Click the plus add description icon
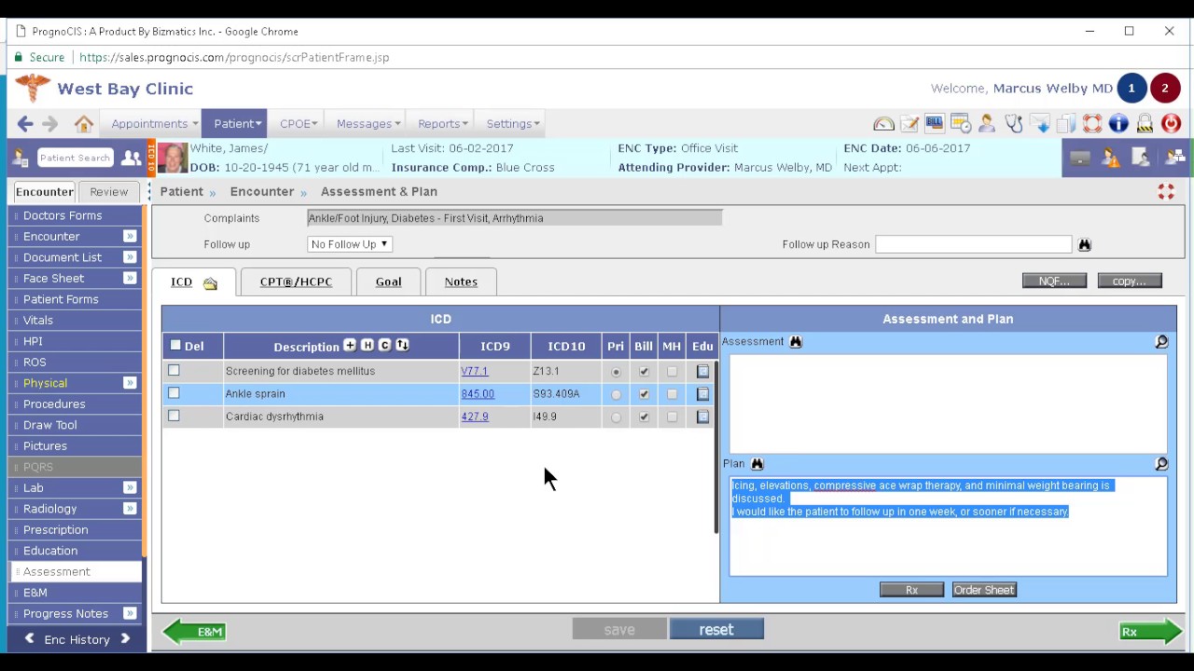This screenshot has height=671, width=1194. [x=350, y=346]
